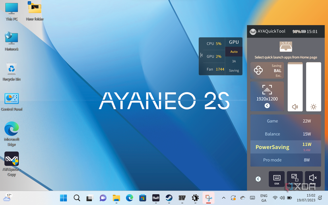Click the OneDrive cloud tray icon
This screenshot has width=328, height=205.
[243, 198]
